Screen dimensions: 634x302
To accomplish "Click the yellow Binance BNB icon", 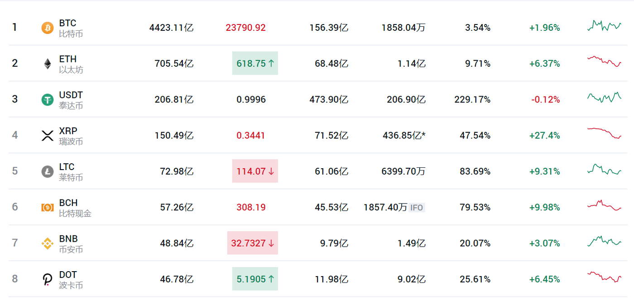I will click(48, 243).
